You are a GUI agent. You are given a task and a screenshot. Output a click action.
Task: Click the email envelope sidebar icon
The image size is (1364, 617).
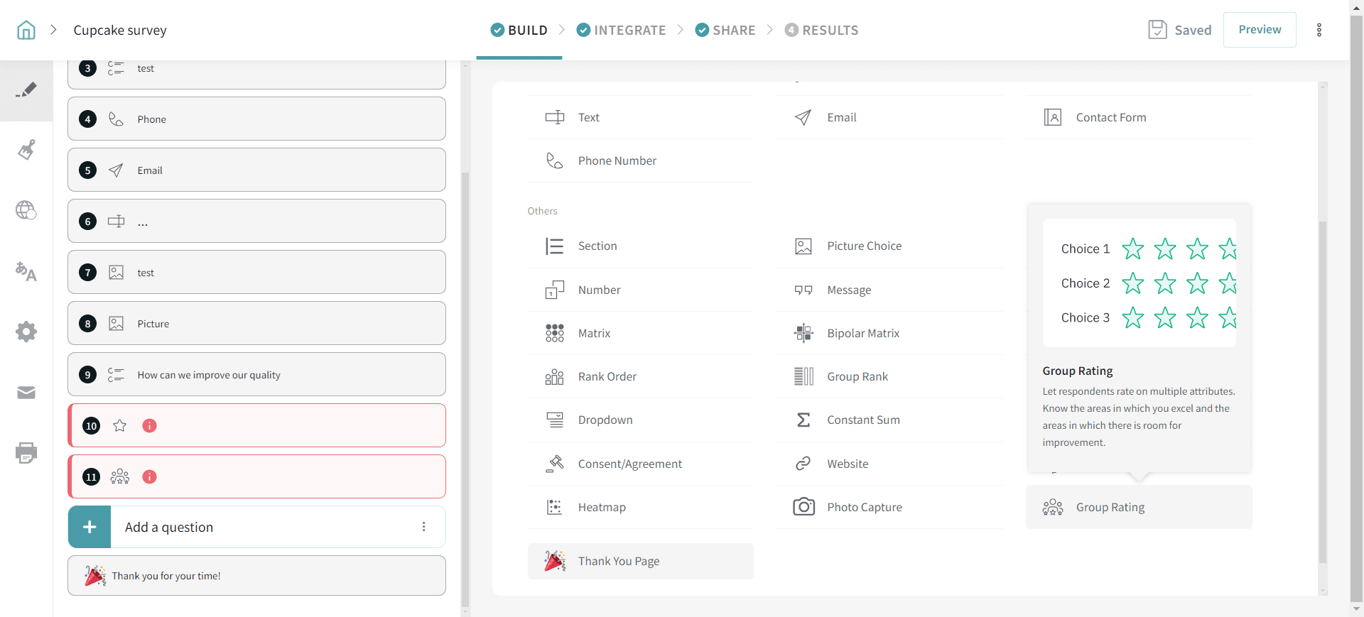tap(26, 393)
